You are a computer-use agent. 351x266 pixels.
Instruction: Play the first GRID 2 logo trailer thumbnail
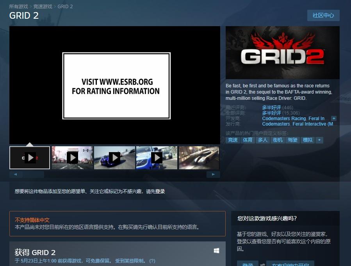(30, 158)
